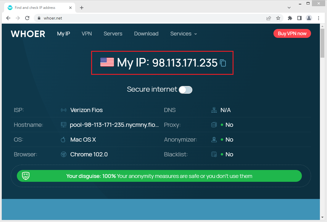
Task: Close the Find and check IP address tab
Action: coord(70,8)
